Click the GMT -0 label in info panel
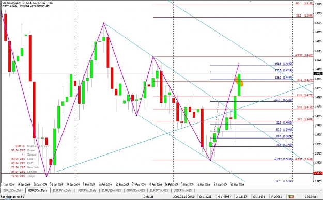 point(20,146)
